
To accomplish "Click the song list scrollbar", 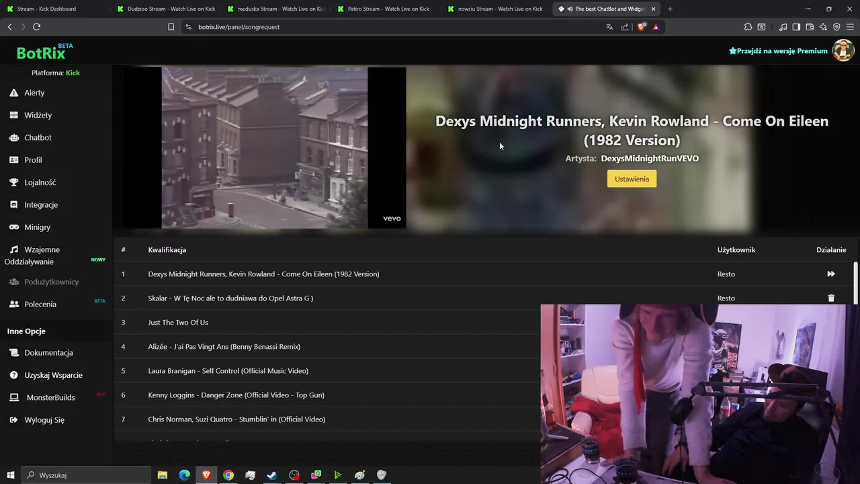I will [x=855, y=282].
